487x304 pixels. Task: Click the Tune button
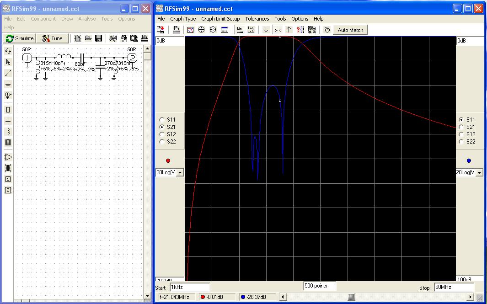53,38
